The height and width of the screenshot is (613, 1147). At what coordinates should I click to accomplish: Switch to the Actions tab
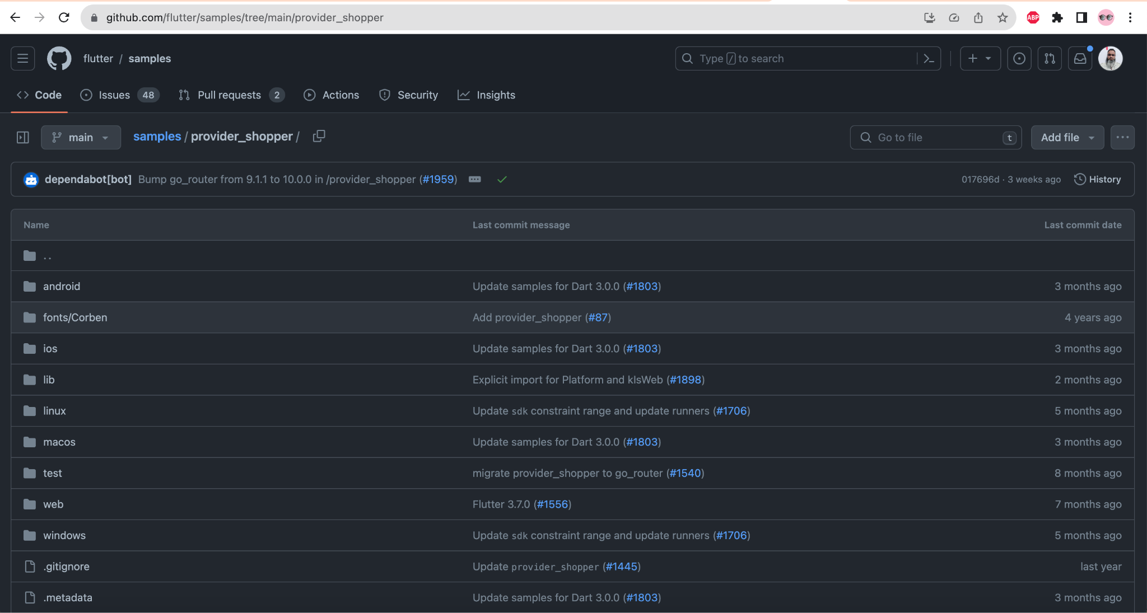332,95
